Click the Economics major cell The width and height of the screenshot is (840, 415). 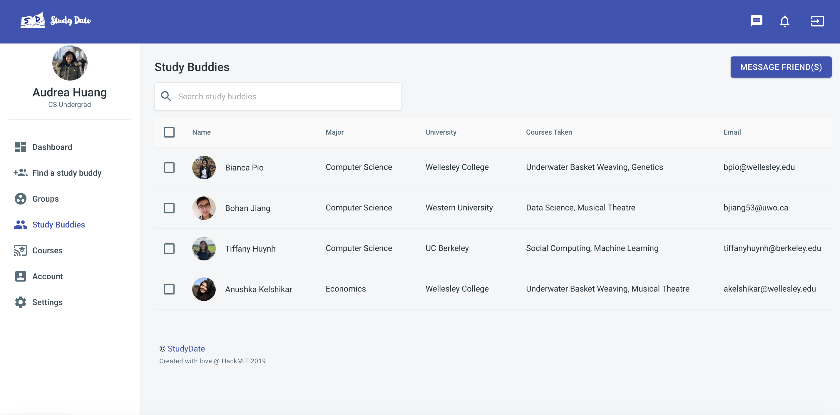[x=345, y=289]
